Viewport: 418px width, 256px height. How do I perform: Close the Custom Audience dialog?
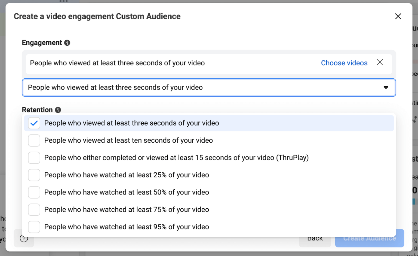(x=398, y=16)
